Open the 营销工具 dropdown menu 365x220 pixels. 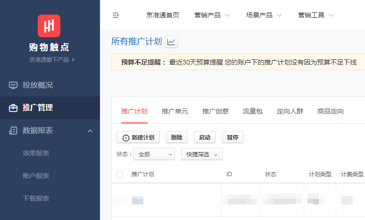(x=315, y=15)
